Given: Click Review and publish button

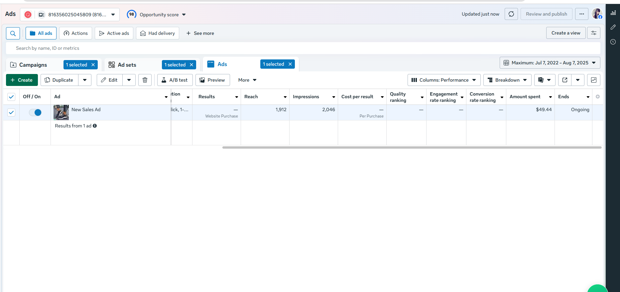Looking at the screenshot, I should [547, 14].
